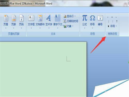Insert the question mark special symbol
129x97 pixels.
click(x=117, y=21)
